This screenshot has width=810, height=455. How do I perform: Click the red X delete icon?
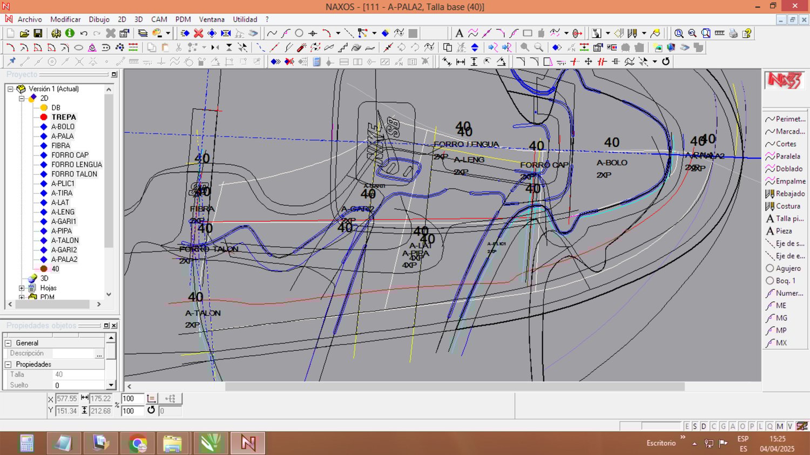click(x=198, y=33)
